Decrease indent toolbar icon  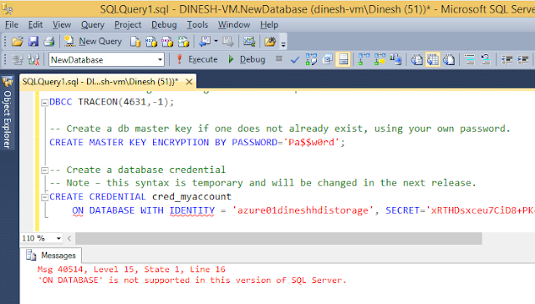[x=507, y=60]
